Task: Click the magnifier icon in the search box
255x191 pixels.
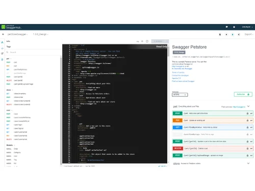Action: 7,52
